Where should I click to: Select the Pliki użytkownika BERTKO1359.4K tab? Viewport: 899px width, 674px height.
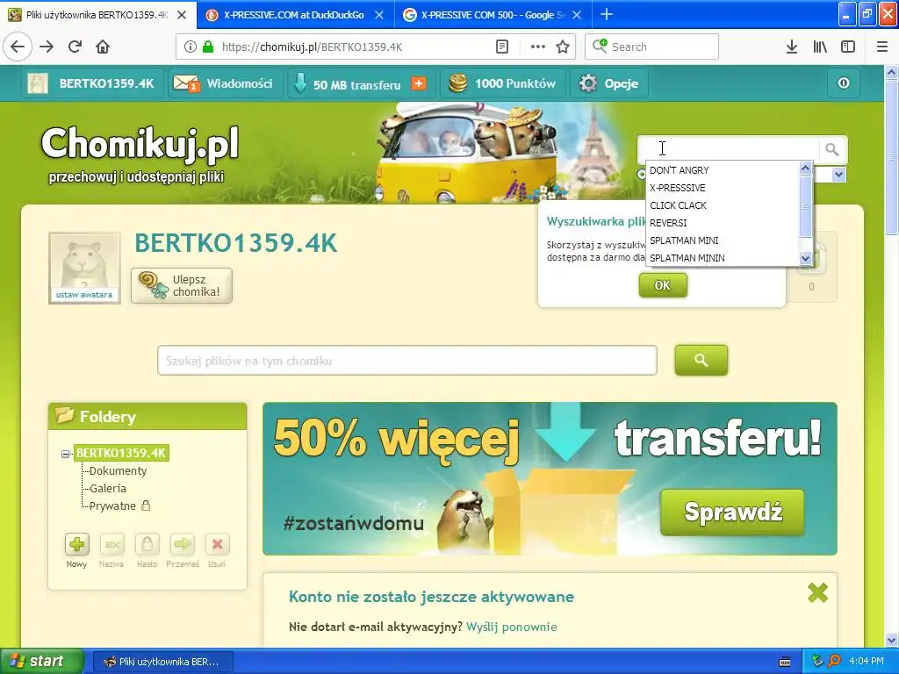point(97,15)
